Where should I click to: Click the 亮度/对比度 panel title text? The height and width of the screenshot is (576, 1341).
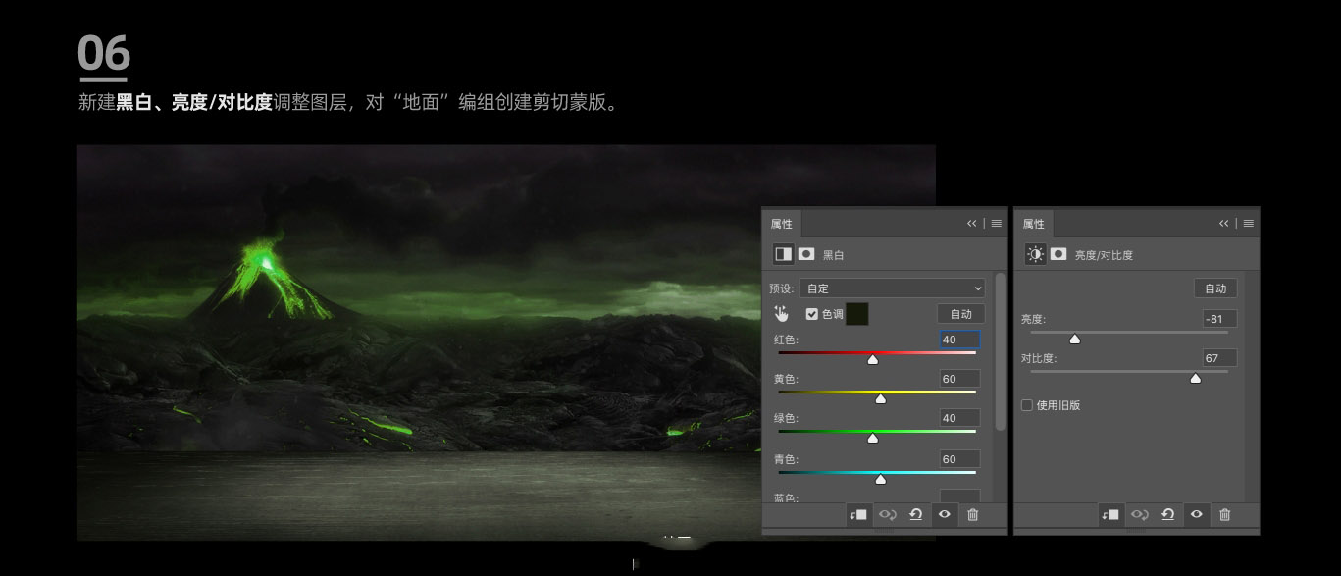1104,255
